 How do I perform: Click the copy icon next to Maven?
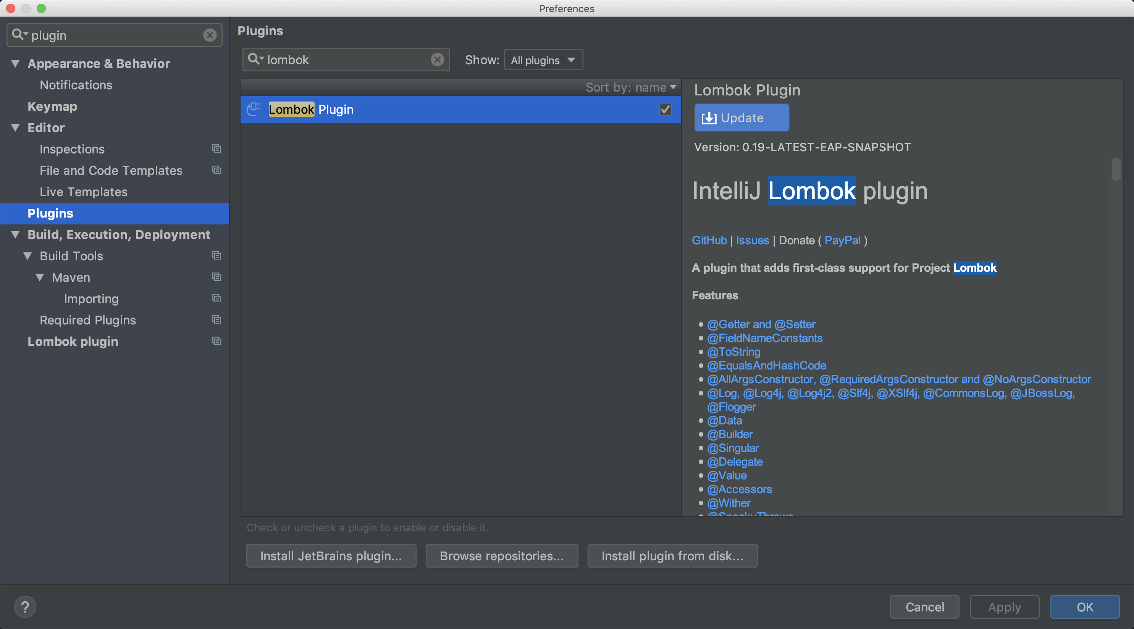(216, 277)
